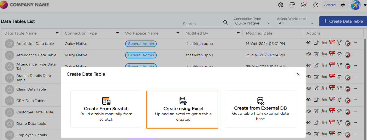
Task: Open the Select Workspace dropdown
Action: (x=297, y=23)
